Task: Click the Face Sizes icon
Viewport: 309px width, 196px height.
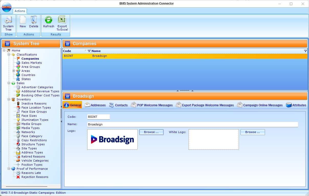Action: pyautogui.click(x=18, y=116)
